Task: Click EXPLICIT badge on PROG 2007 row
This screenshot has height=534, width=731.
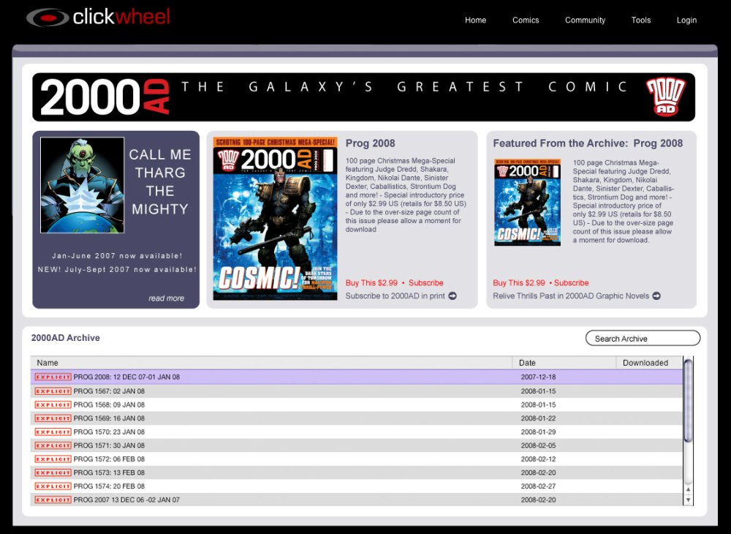Action: [x=53, y=500]
